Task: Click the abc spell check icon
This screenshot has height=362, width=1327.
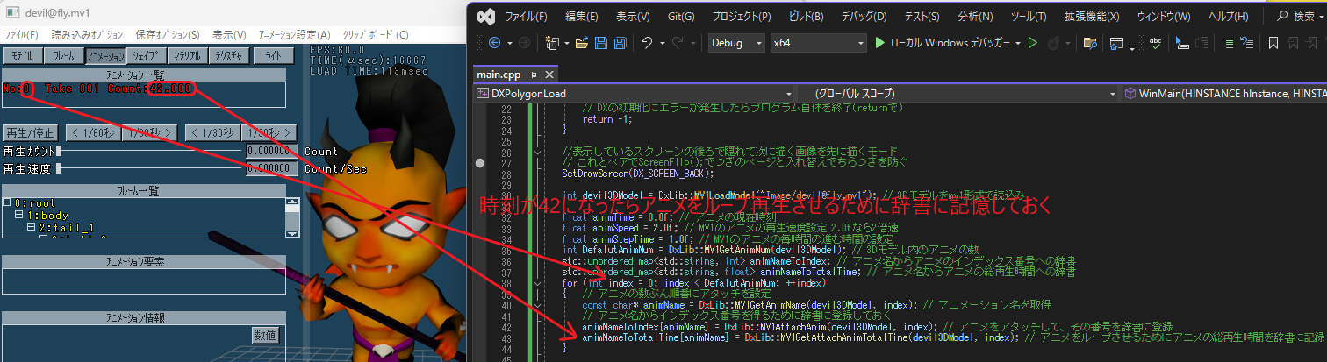Action: pyautogui.click(x=1157, y=43)
